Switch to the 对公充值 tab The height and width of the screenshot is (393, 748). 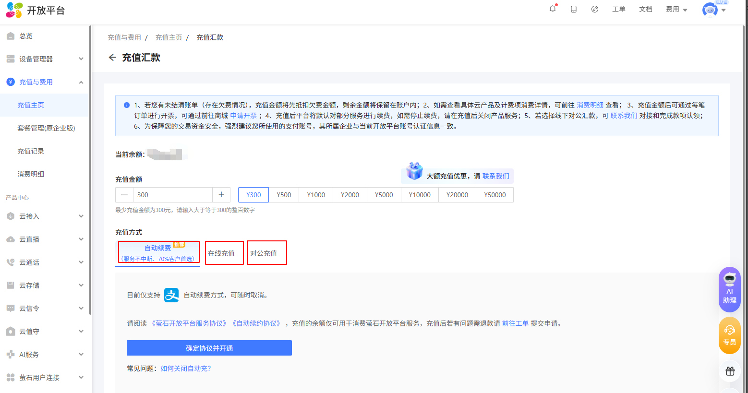tap(264, 253)
